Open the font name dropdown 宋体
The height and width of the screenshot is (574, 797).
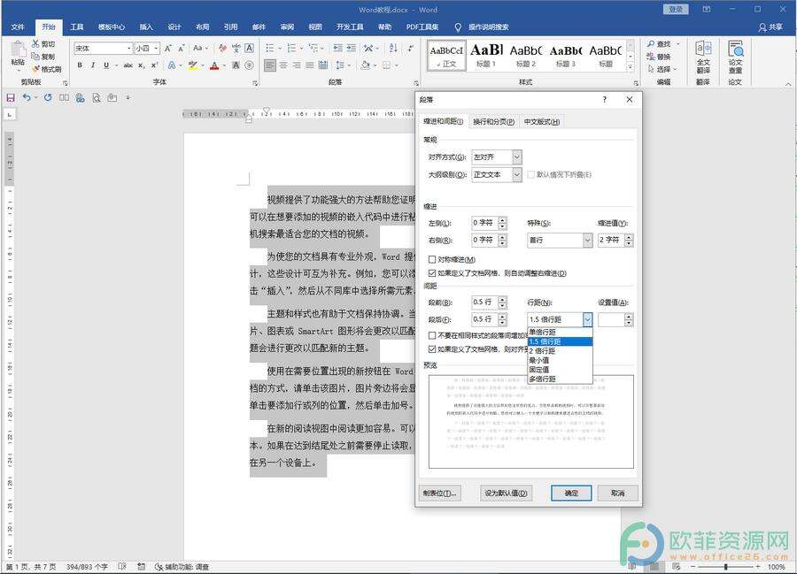tap(129, 49)
